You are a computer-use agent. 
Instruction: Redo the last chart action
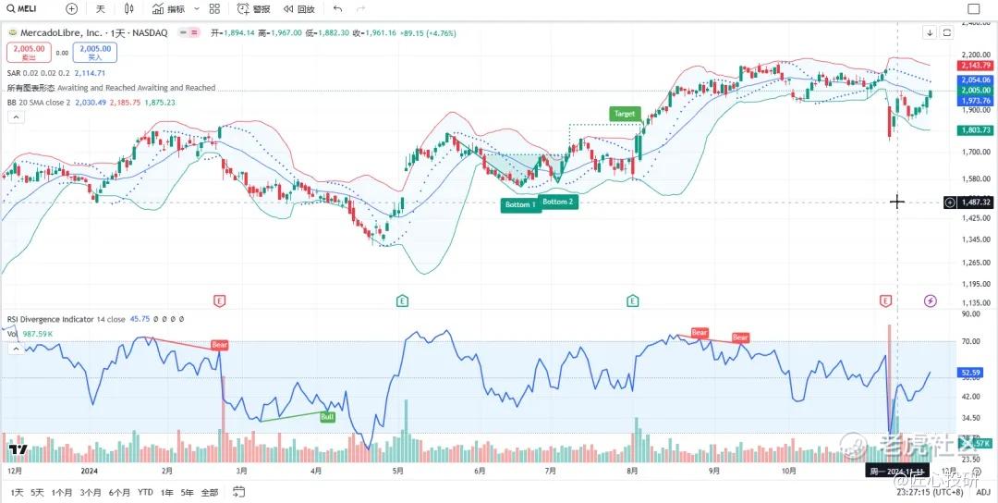(361, 9)
